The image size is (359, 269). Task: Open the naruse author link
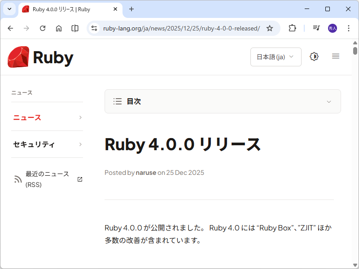[x=146, y=173]
